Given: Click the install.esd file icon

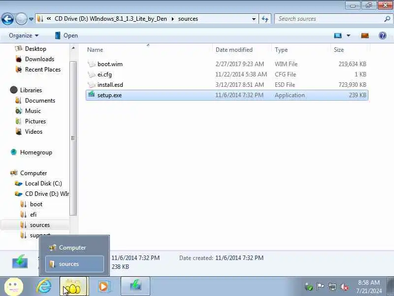Looking at the screenshot, I should click(x=92, y=84).
